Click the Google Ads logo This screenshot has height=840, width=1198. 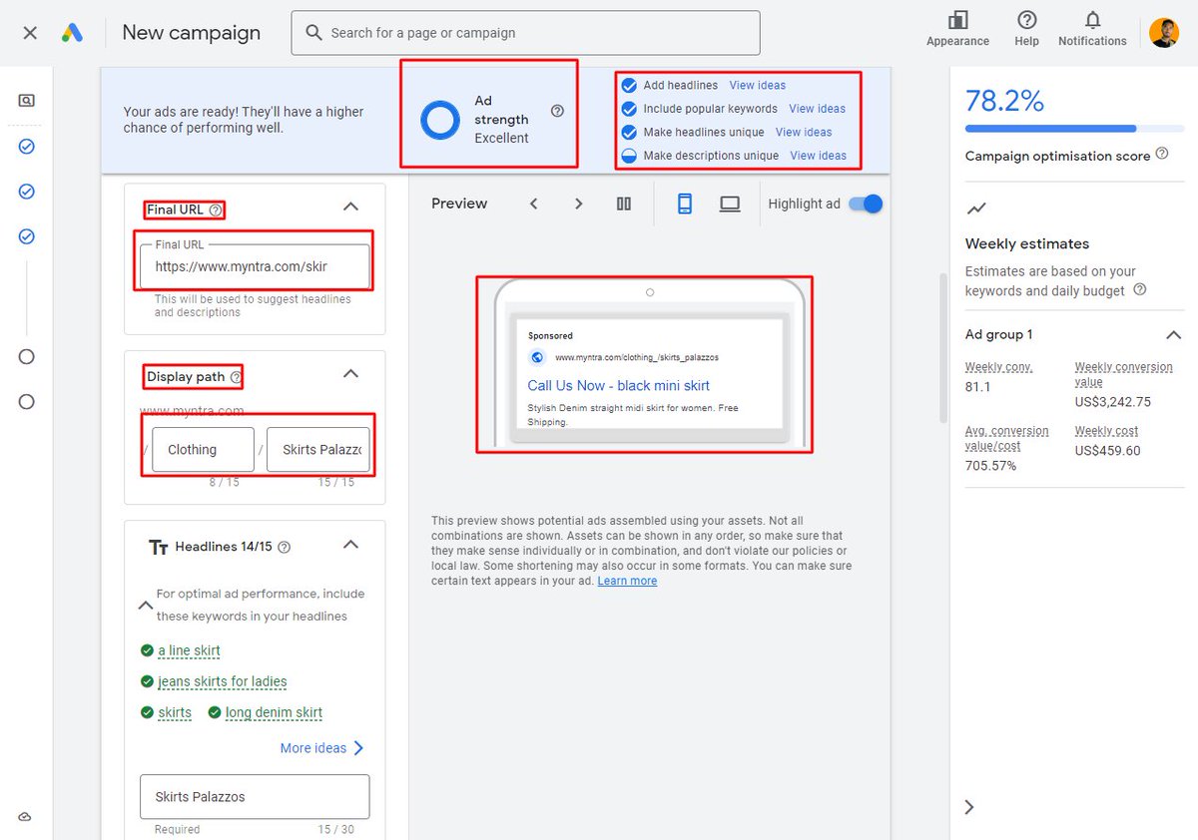tap(72, 33)
